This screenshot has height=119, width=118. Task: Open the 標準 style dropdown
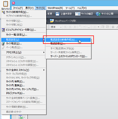click(x=56, y=27)
